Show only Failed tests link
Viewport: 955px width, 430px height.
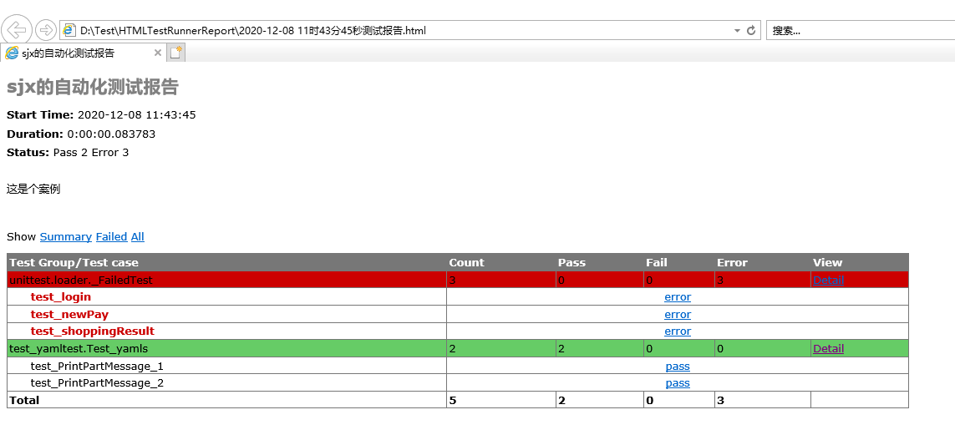click(x=111, y=237)
